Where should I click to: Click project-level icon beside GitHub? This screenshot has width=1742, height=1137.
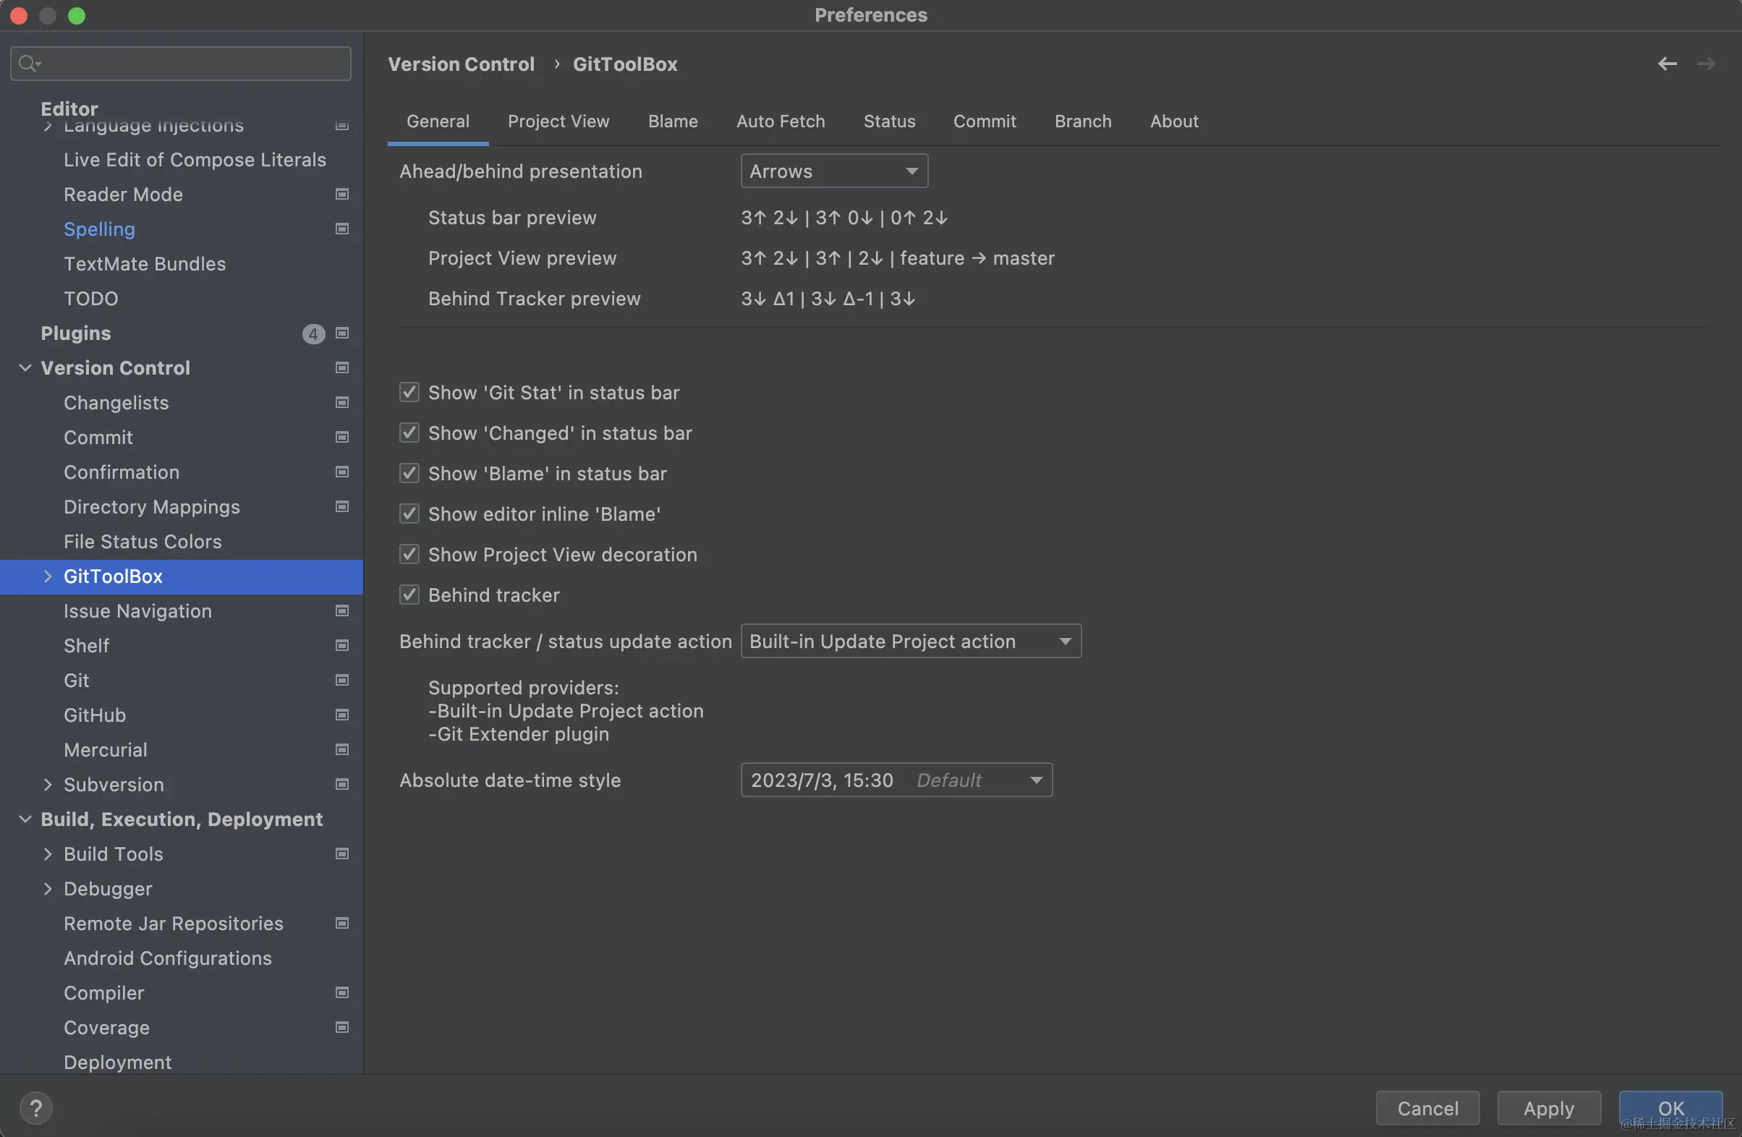(341, 715)
